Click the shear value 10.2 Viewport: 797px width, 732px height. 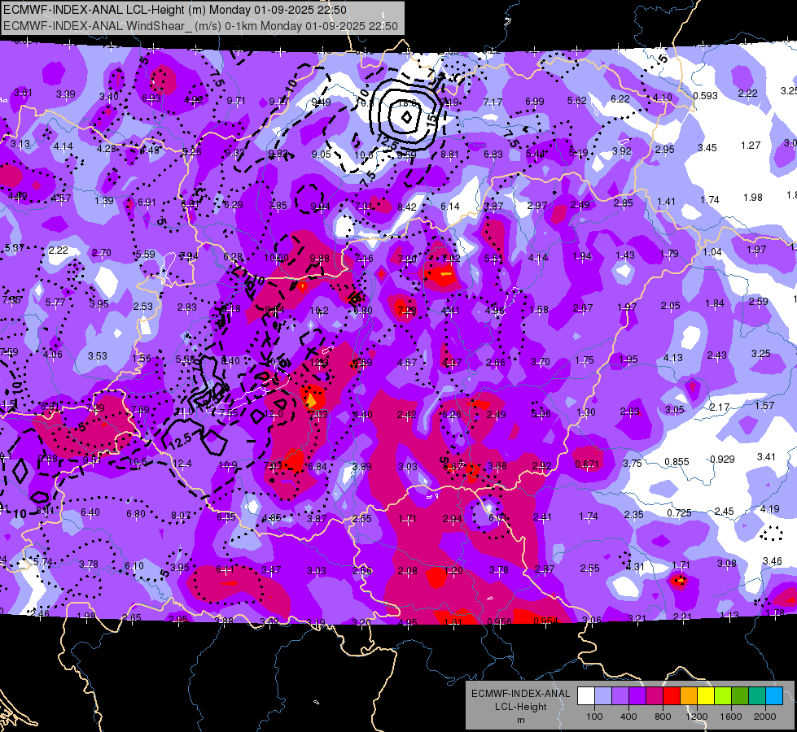point(319,311)
